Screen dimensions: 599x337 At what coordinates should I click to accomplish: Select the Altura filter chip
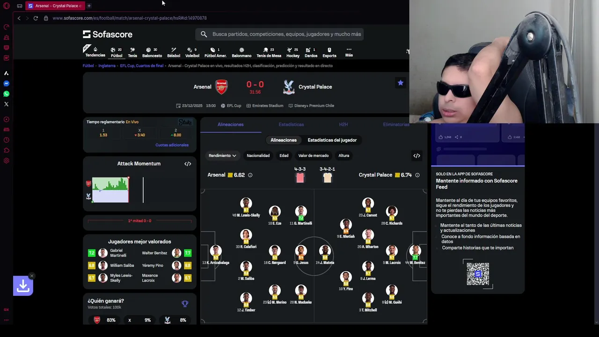click(344, 155)
